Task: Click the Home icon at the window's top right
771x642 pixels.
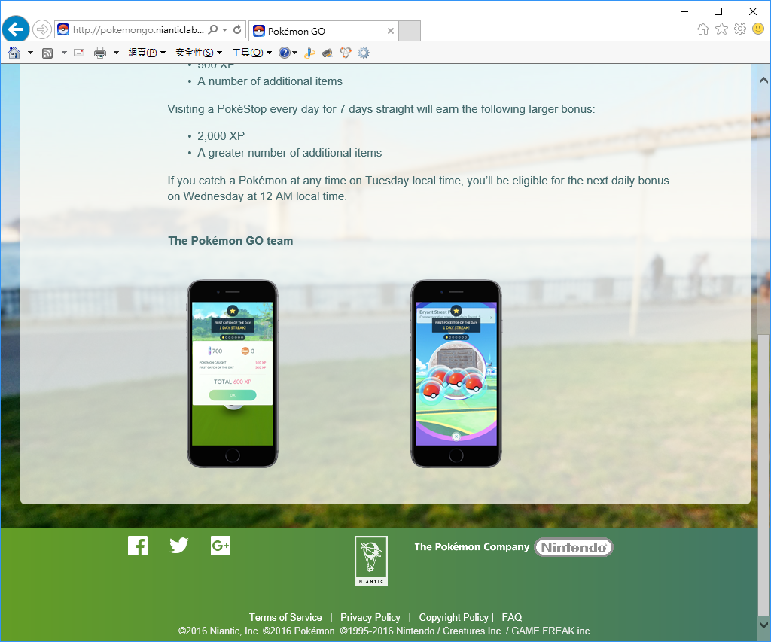Action: click(703, 29)
